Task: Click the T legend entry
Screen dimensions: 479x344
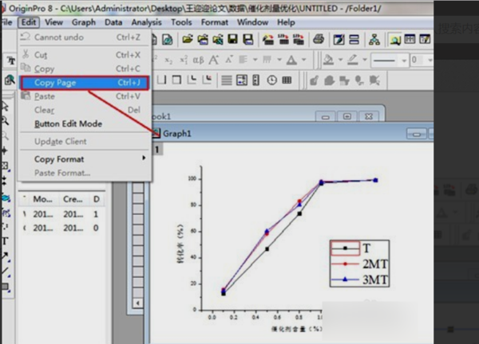Action: [x=351, y=248]
